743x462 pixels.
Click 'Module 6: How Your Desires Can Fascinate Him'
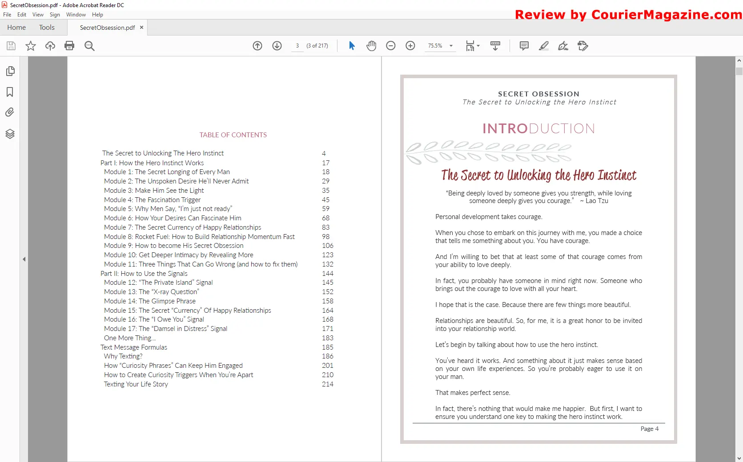point(173,218)
